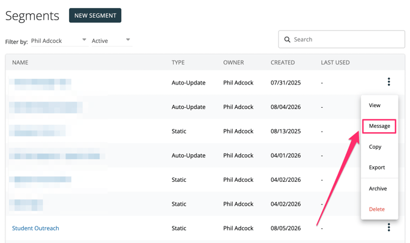Sort by the CREATED column header
410x243 pixels.
[x=282, y=62]
